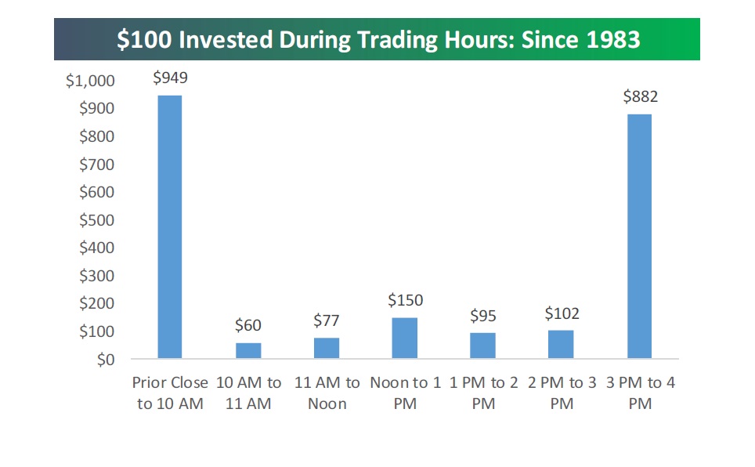Image resolution: width=755 pixels, height=467 pixels.
Task: Select the $882 data label
Action: (x=641, y=96)
